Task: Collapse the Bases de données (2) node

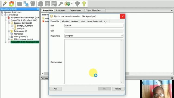Action: [x=9, y=23]
